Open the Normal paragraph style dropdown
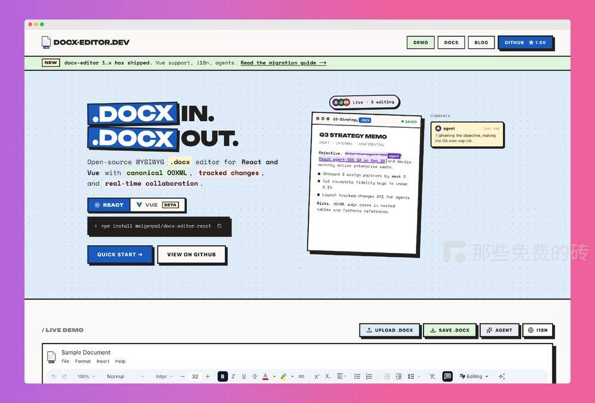This screenshot has height=403, width=595. click(x=125, y=376)
